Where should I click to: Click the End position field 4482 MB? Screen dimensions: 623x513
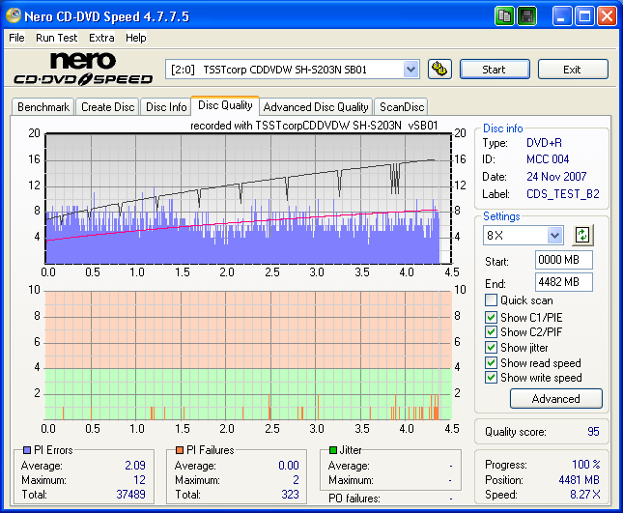click(x=563, y=282)
